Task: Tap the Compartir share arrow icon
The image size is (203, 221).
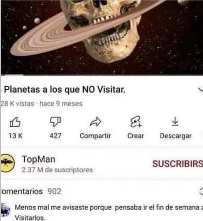Action: click(x=95, y=121)
